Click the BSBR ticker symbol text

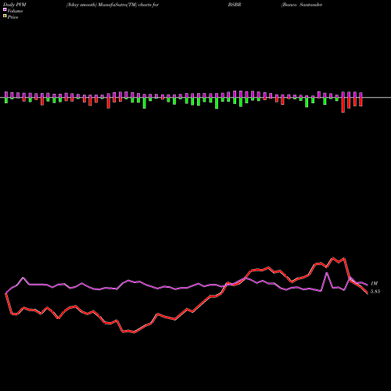point(235,5)
